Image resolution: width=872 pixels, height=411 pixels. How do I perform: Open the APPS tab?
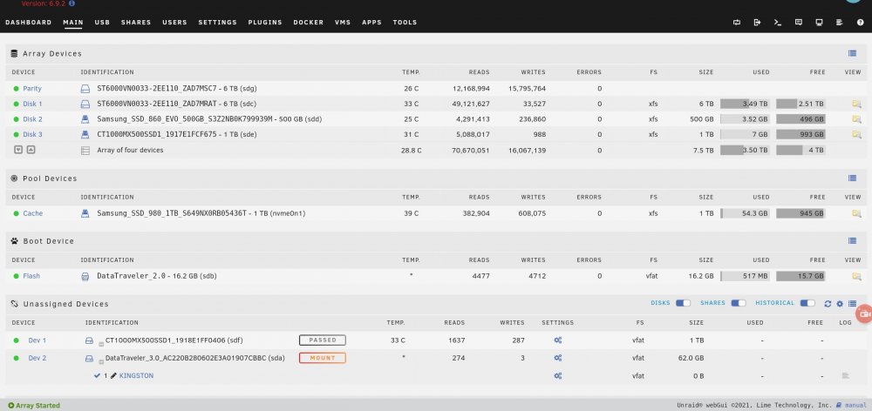coord(371,23)
